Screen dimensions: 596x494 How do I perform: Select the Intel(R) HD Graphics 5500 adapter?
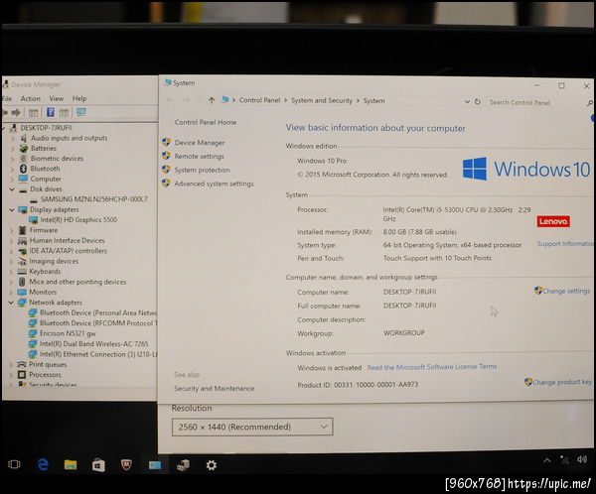78,219
